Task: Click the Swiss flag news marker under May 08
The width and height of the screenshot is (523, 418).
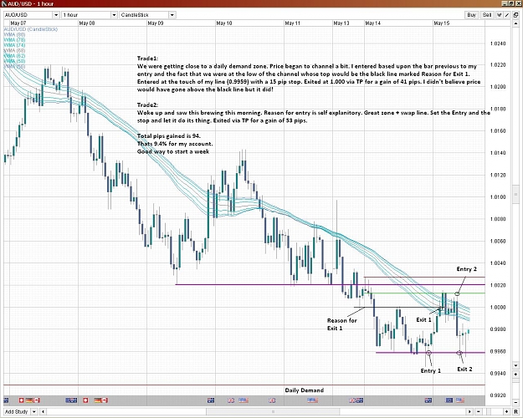Action: point(85,400)
